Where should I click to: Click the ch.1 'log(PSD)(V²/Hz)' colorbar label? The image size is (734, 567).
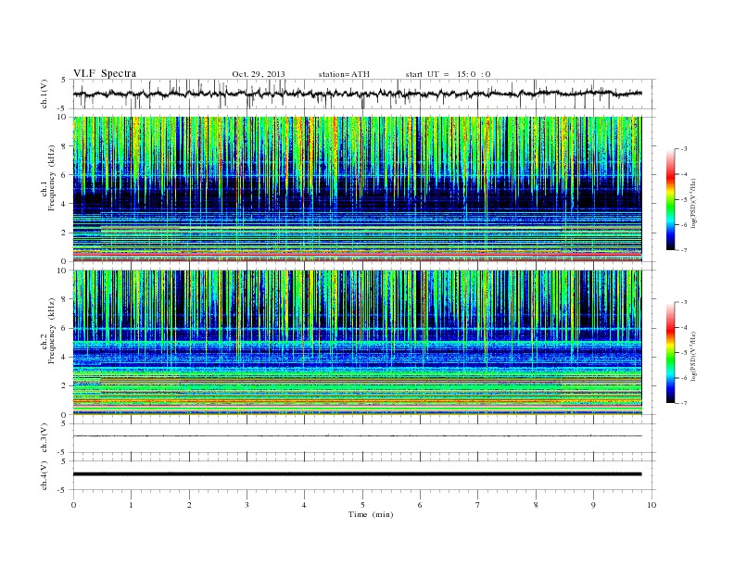[x=693, y=203]
